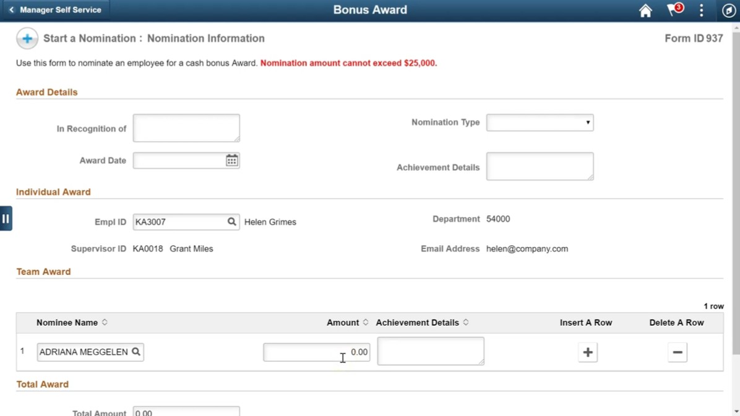Toggle sort on the Nominee Name column
Viewport: 740px width, 416px height.
click(x=105, y=322)
